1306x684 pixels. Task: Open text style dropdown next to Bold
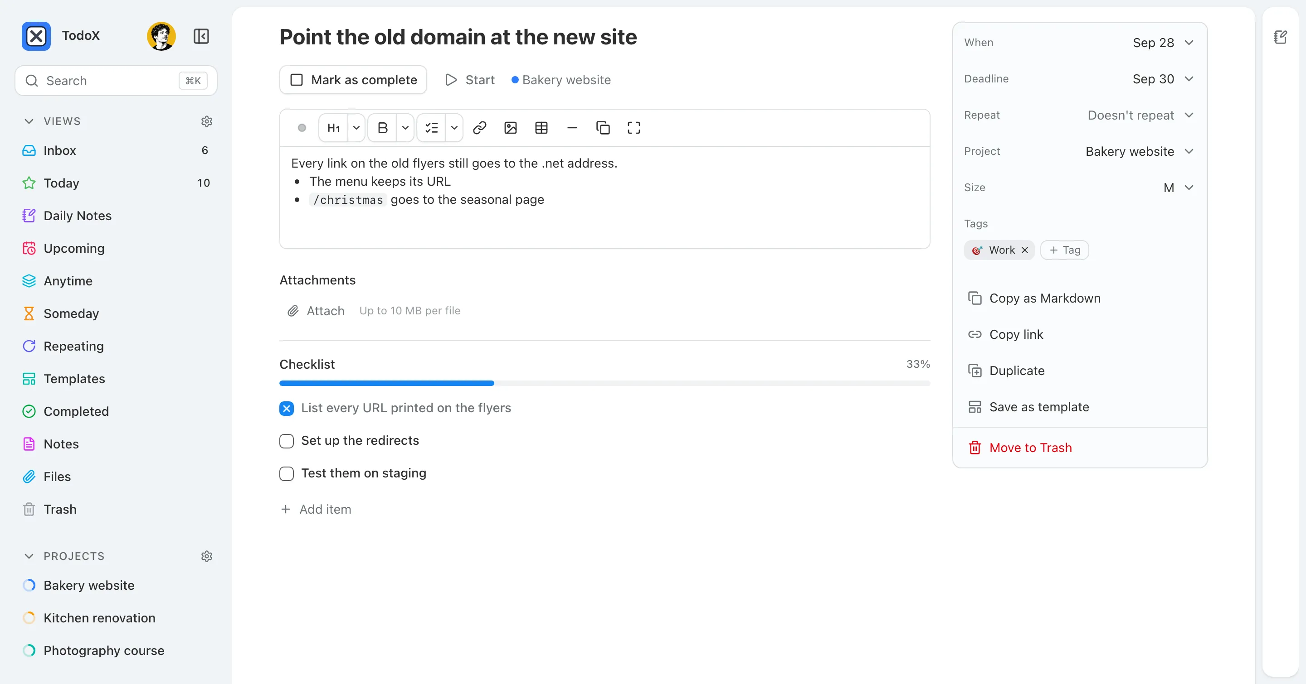tap(405, 128)
